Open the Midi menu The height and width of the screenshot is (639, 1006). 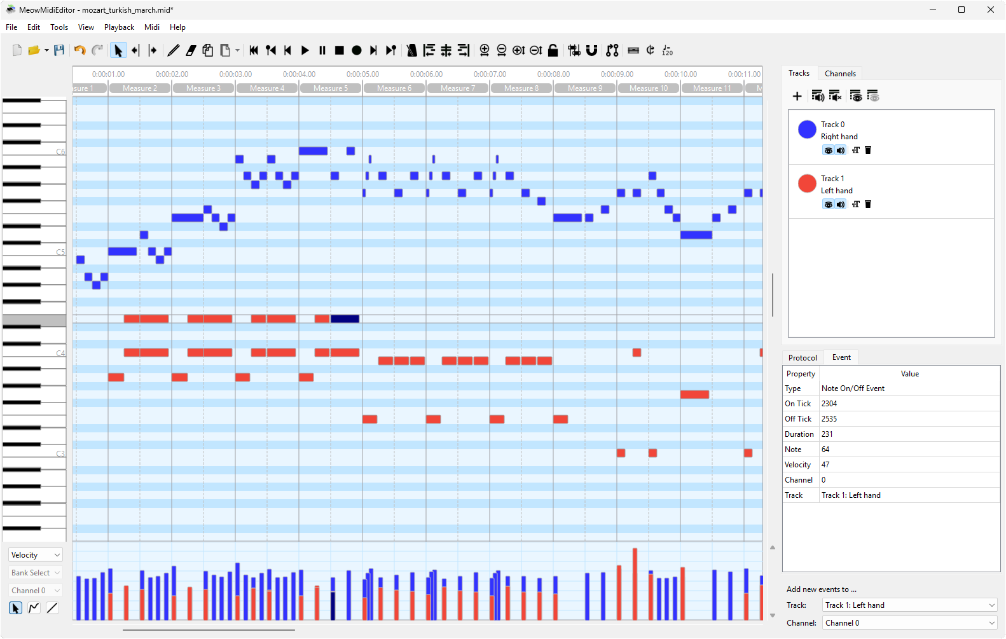tap(152, 27)
